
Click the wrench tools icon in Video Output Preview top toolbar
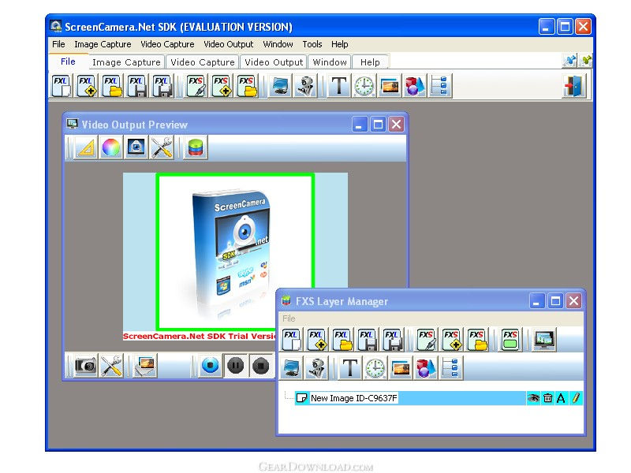tap(162, 147)
